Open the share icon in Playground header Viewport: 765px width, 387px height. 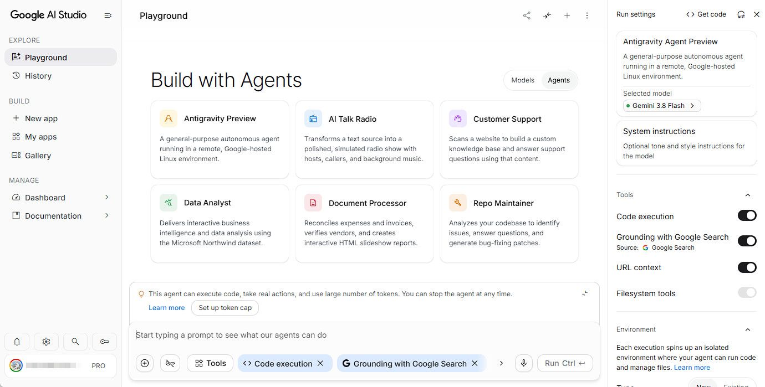[x=527, y=16]
